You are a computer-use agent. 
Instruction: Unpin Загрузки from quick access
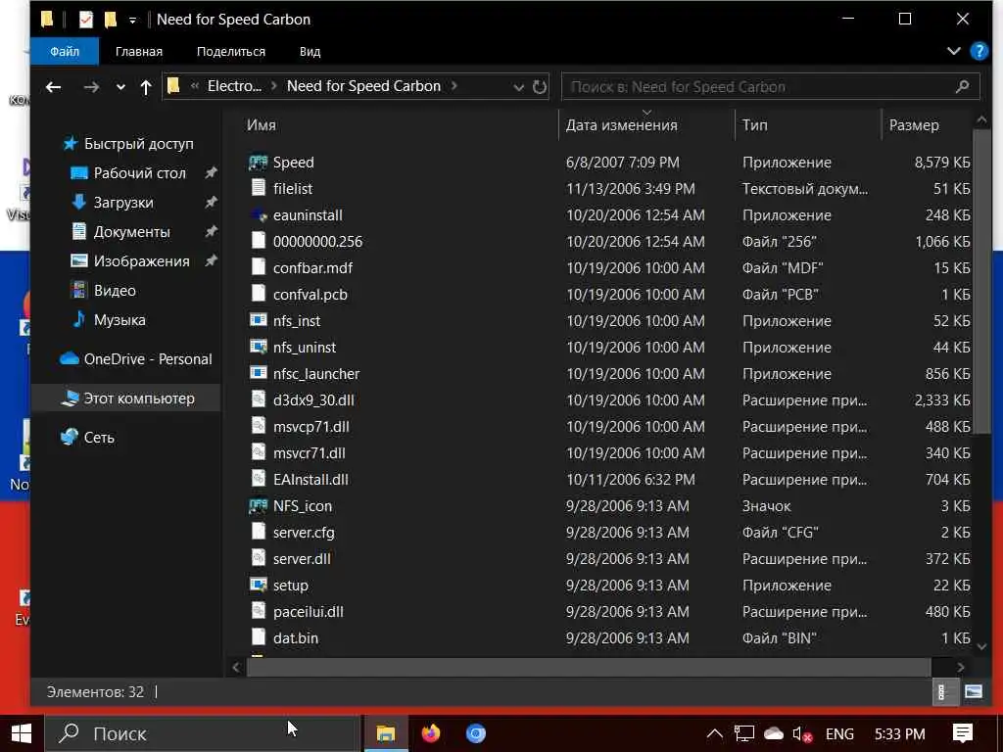point(211,202)
